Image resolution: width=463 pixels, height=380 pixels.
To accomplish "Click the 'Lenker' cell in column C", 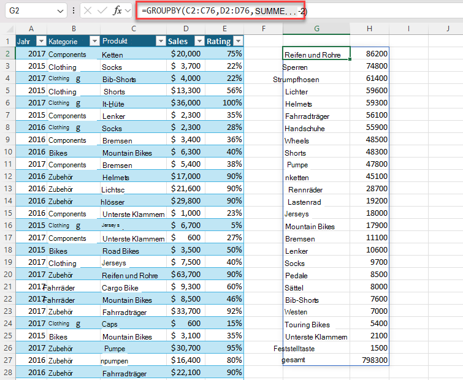I will (x=134, y=116).
